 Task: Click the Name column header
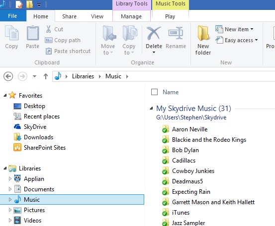pyautogui.click(x=171, y=92)
